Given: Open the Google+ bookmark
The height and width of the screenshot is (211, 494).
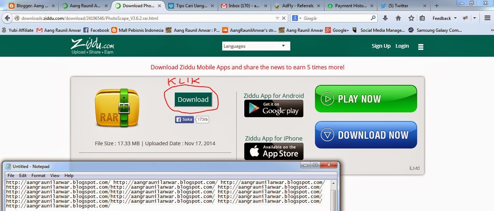Looking at the screenshot, I should pyautogui.click(x=337, y=30).
